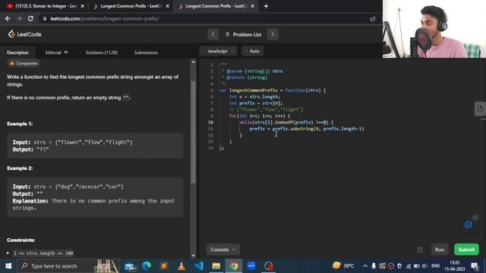Open the Windows Start menu
The height and width of the screenshot is (273, 486).
click(x=8, y=266)
